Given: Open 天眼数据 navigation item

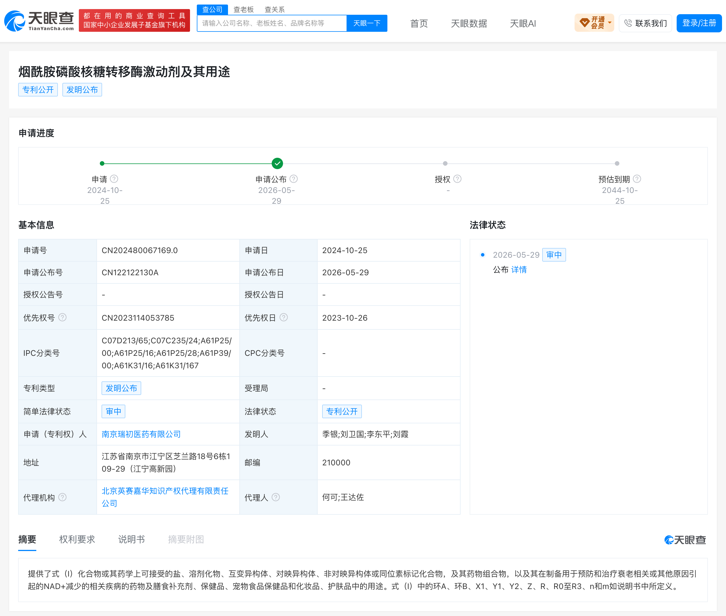Looking at the screenshot, I should tap(469, 23).
